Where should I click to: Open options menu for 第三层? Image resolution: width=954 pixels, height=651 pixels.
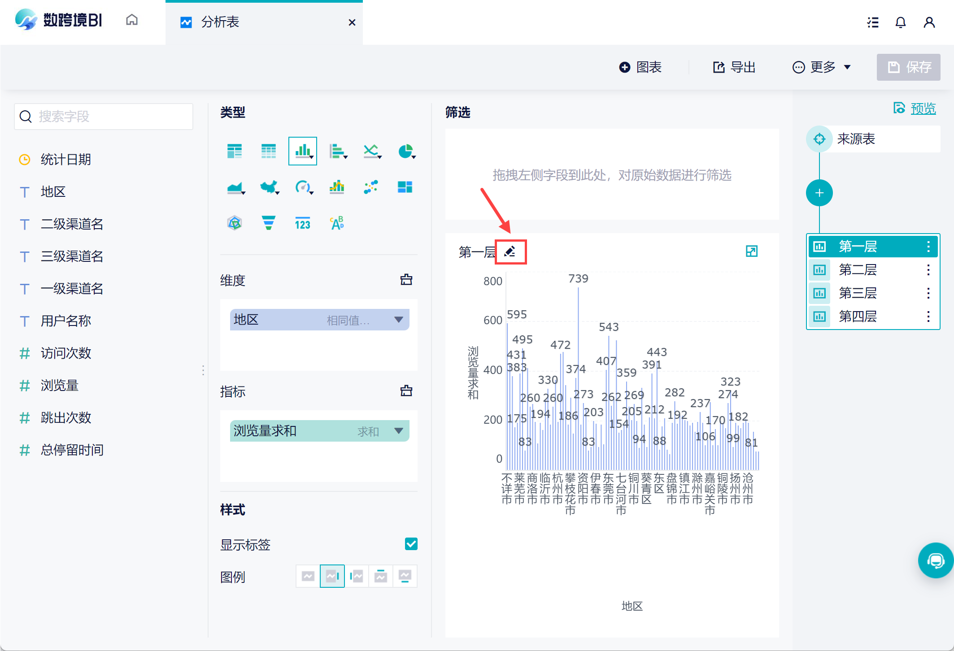[928, 293]
